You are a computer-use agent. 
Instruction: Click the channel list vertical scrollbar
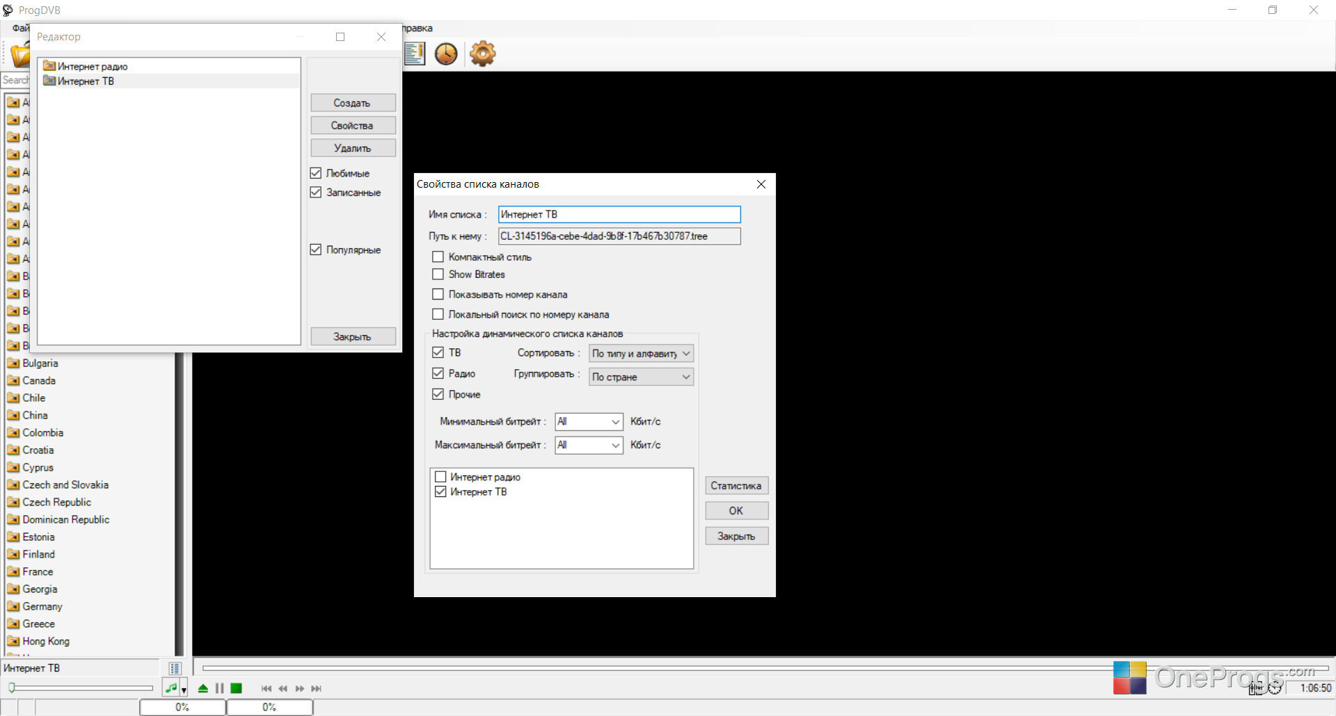180,503
